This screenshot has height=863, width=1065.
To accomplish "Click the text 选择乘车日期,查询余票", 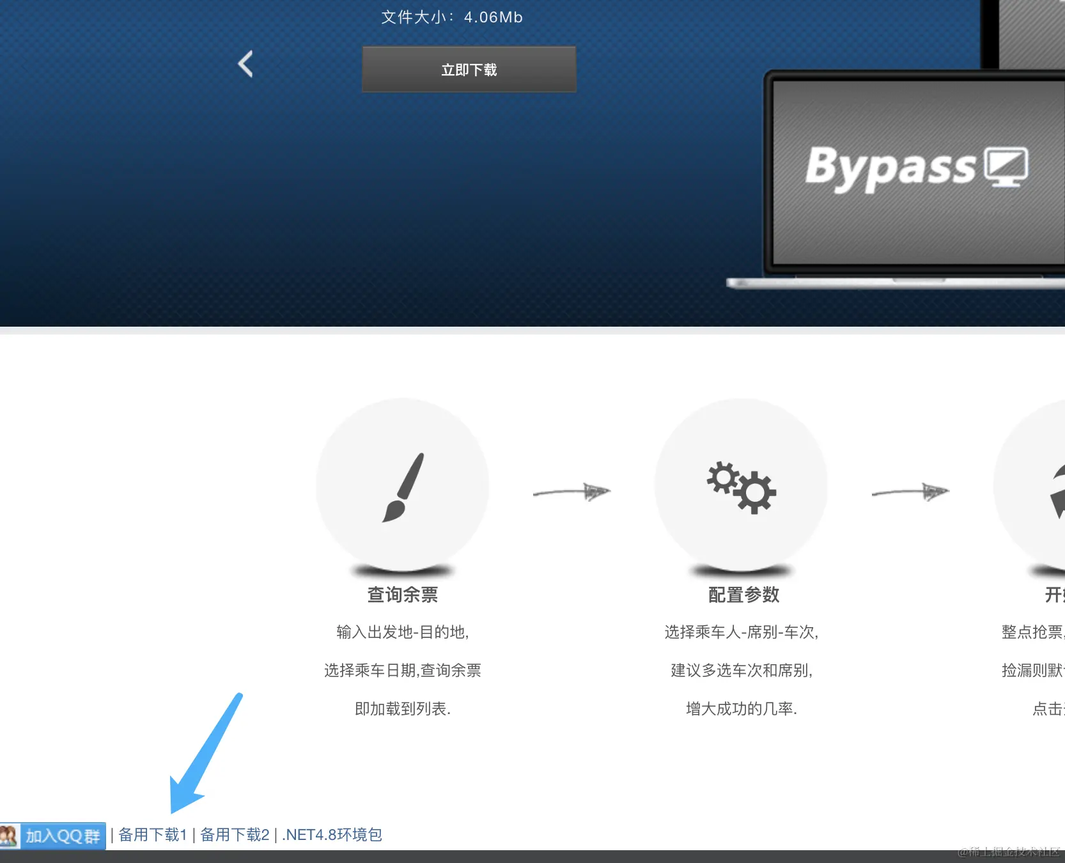I will 403,671.
